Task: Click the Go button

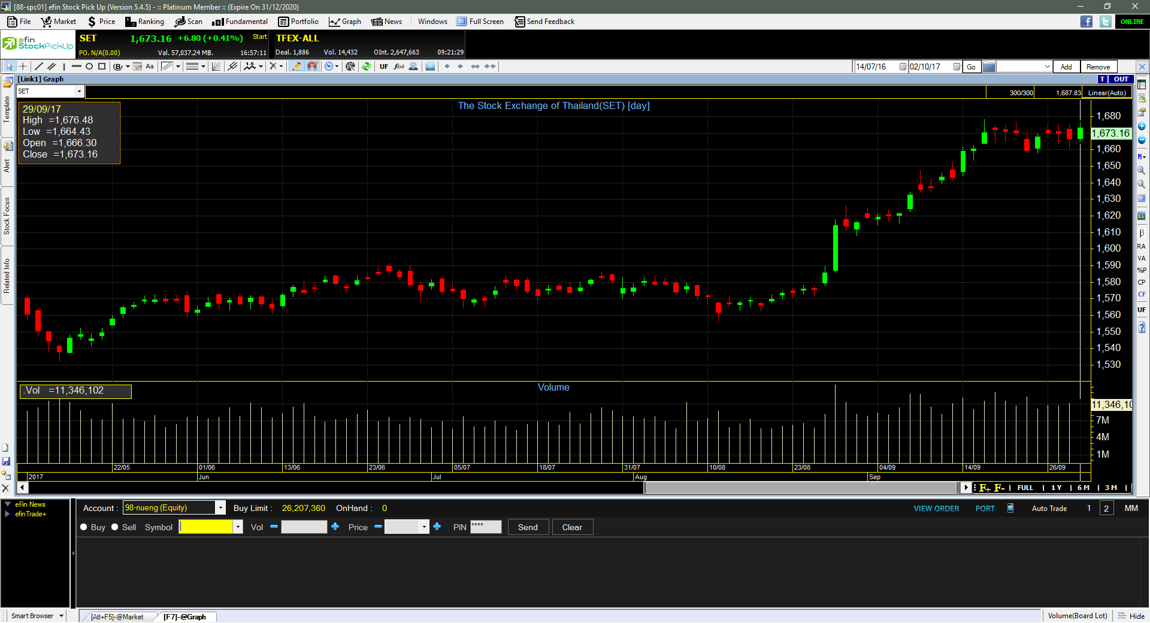Action: [971, 67]
